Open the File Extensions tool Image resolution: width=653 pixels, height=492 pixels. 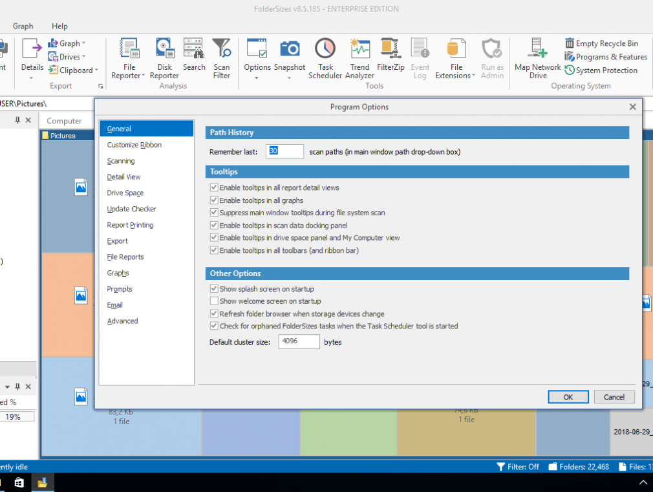(x=456, y=59)
